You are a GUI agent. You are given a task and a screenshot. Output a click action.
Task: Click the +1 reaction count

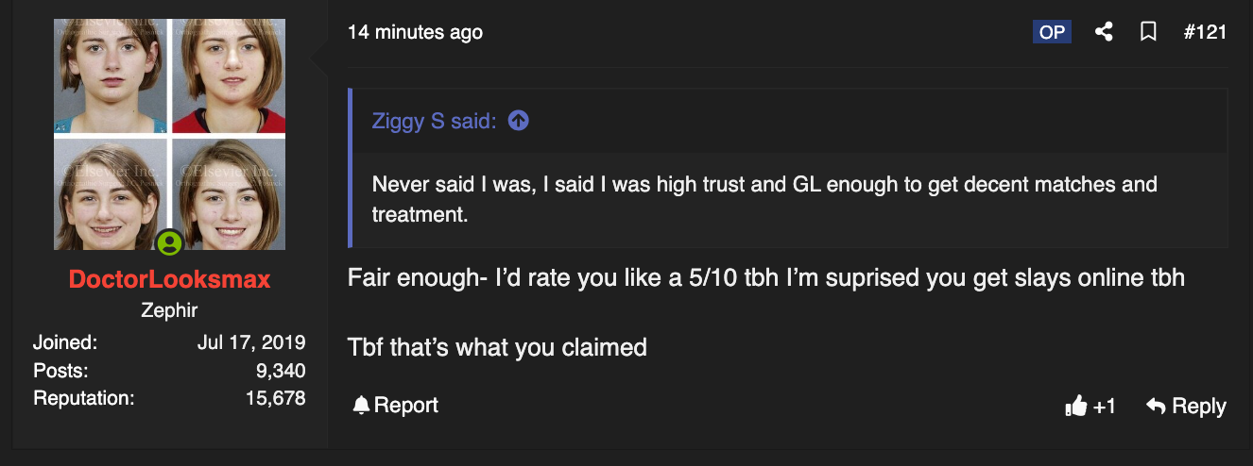tap(1104, 407)
